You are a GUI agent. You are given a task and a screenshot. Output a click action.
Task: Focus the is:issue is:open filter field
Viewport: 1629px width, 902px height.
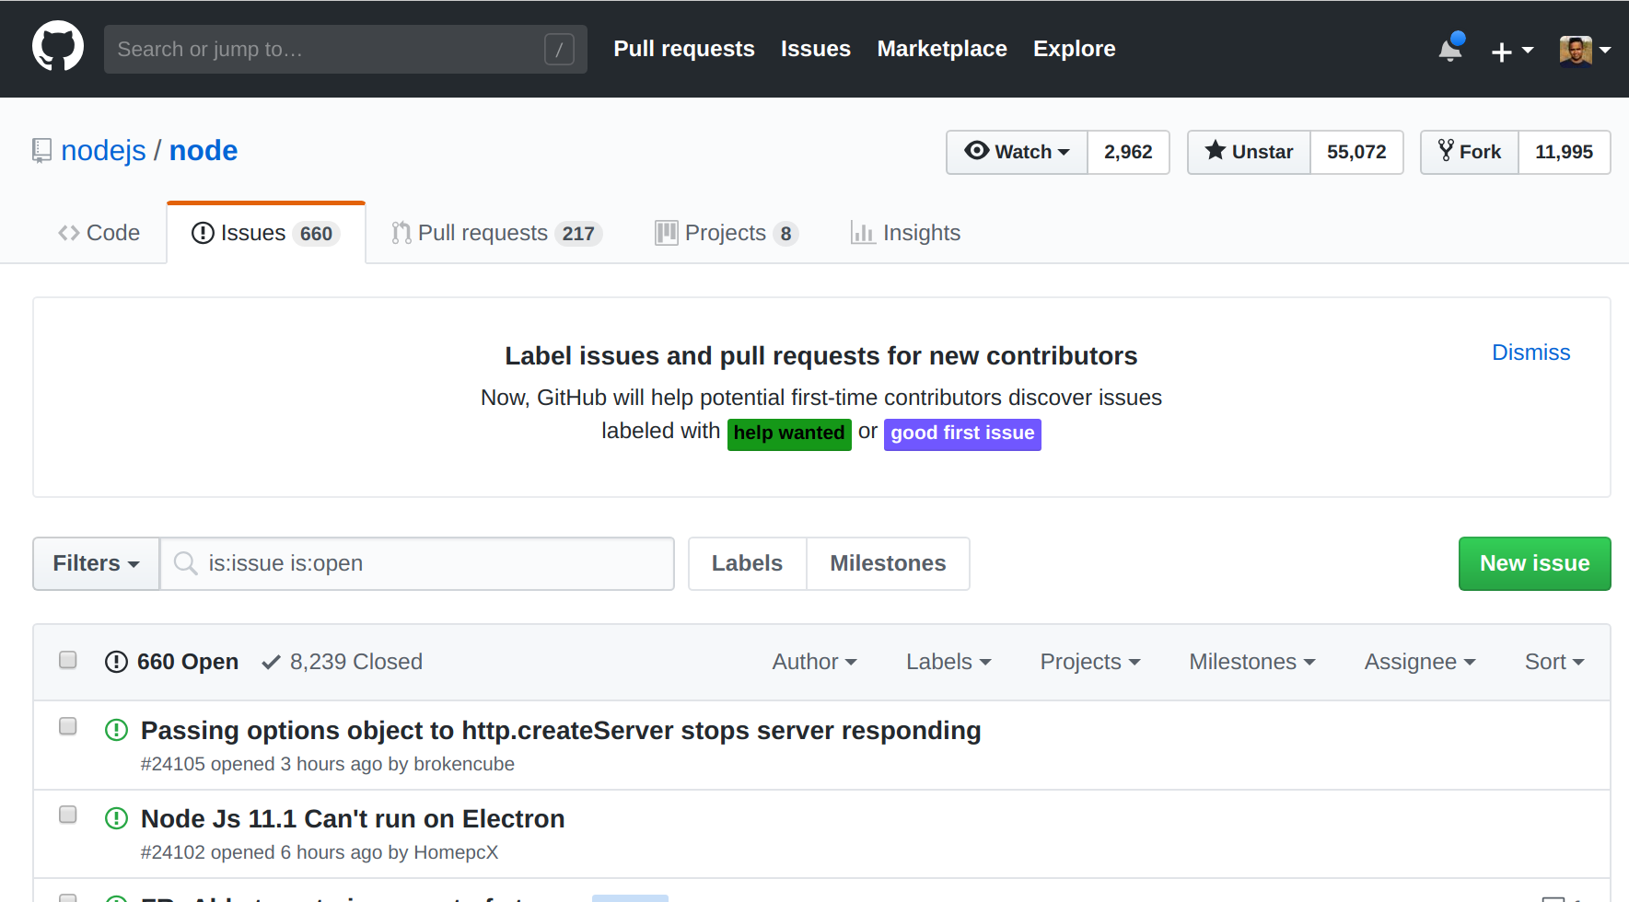[x=417, y=563]
